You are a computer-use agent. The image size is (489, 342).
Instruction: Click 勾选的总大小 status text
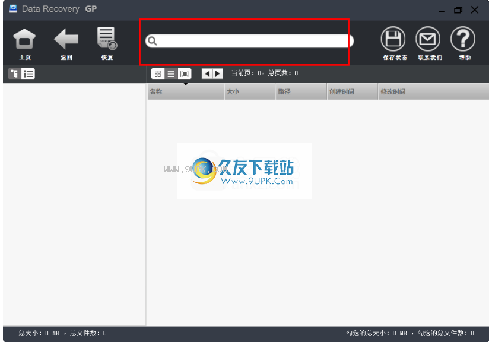coord(410,333)
